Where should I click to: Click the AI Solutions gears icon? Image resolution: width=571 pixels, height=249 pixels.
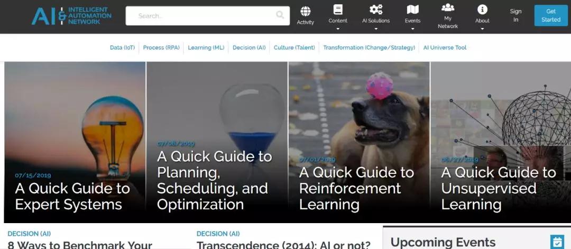(376, 10)
